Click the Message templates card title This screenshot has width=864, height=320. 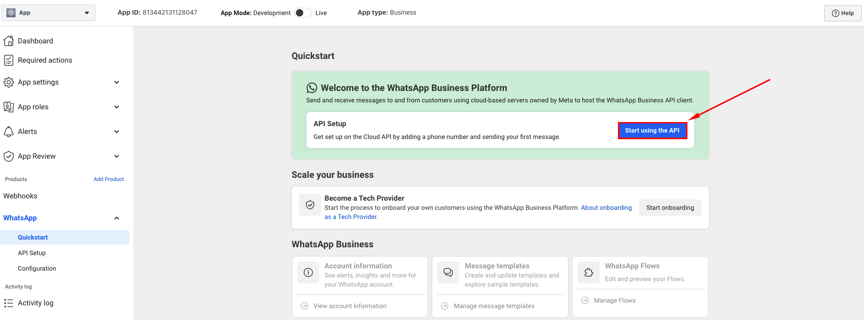(497, 266)
